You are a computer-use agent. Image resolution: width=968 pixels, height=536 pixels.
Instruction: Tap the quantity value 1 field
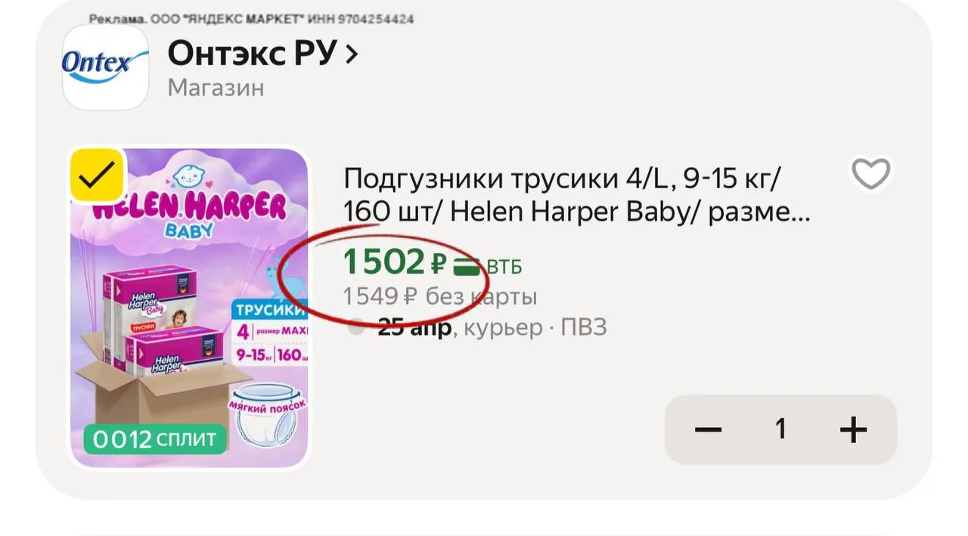tap(780, 430)
